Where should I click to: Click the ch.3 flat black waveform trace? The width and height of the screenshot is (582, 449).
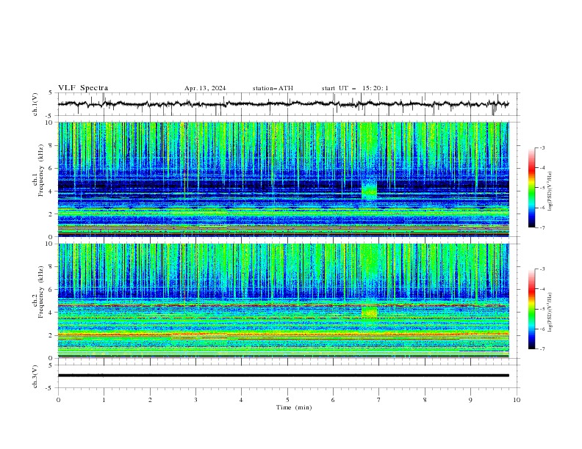pyautogui.click(x=283, y=376)
